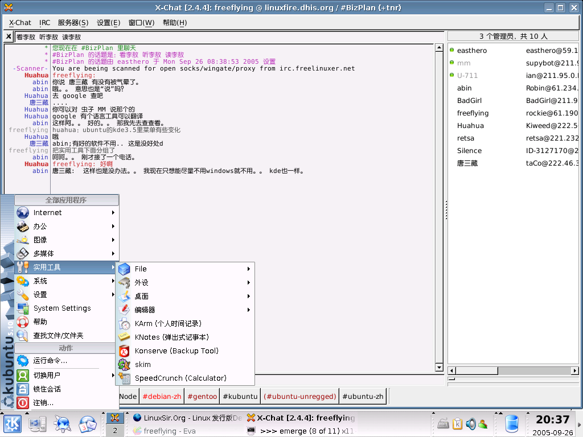Screen dimensions: 583x437
Task: Launch skim from its icon
Action: point(124,365)
